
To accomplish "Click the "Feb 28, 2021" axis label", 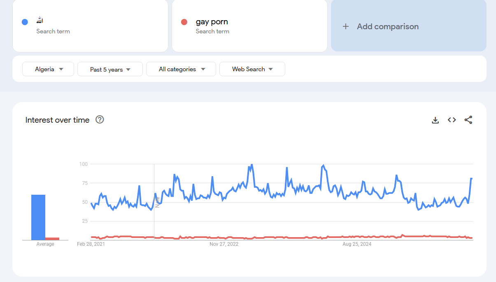I will pos(91,244).
